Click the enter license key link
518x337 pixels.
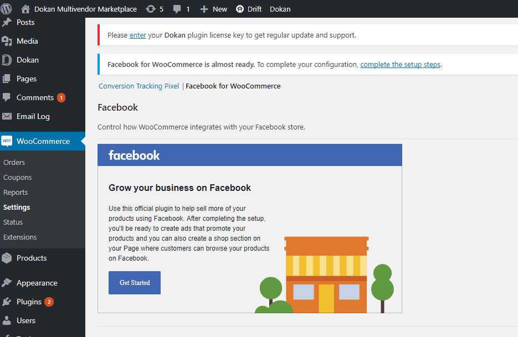click(138, 35)
